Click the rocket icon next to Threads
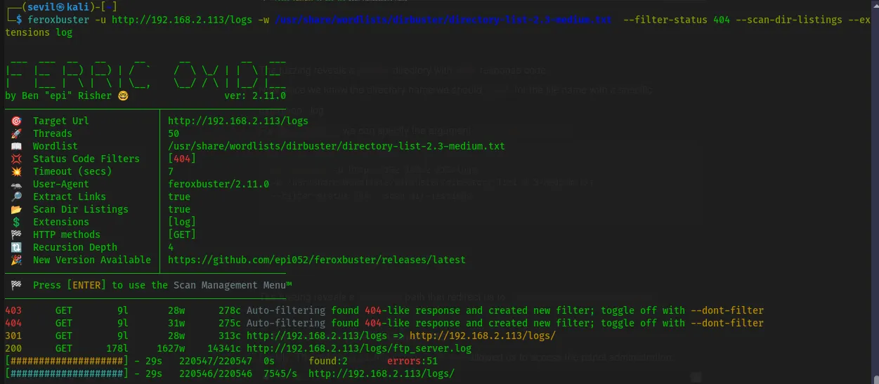This screenshot has width=879, height=384. [x=17, y=133]
